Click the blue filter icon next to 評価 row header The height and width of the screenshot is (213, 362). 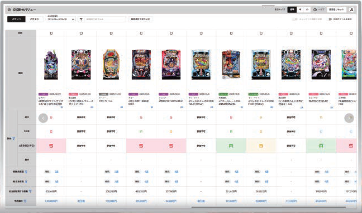coord(14,139)
